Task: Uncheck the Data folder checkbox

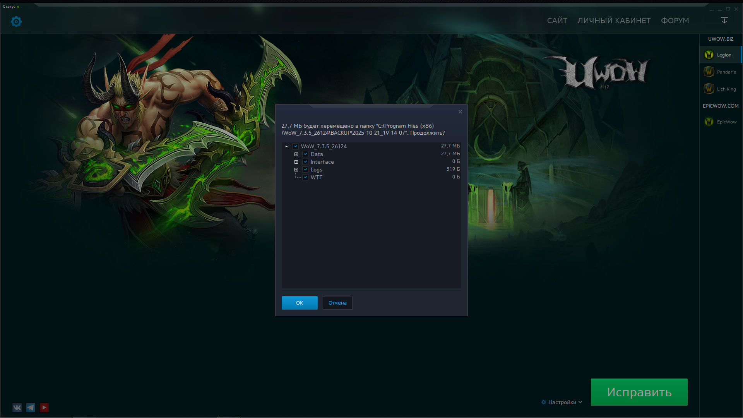Action: coord(305,154)
